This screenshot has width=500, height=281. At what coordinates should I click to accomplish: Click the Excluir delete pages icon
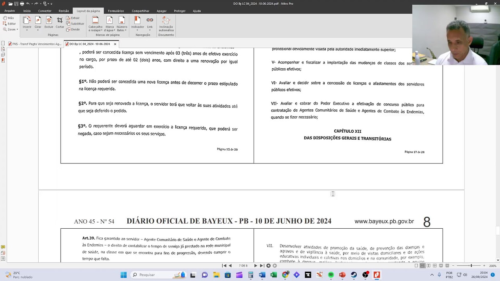point(49,22)
